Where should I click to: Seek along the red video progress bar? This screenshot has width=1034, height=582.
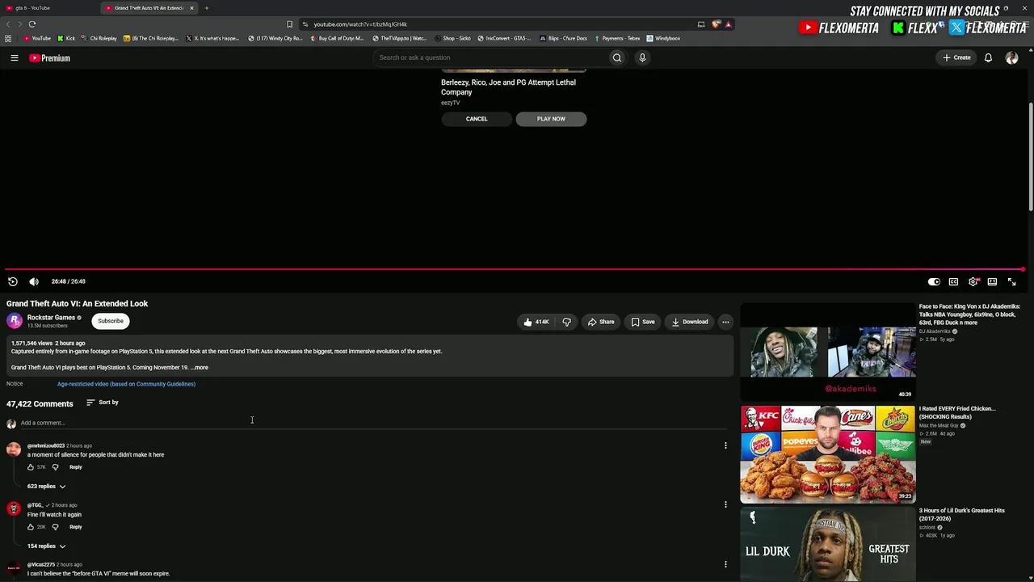[x=514, y=269]
